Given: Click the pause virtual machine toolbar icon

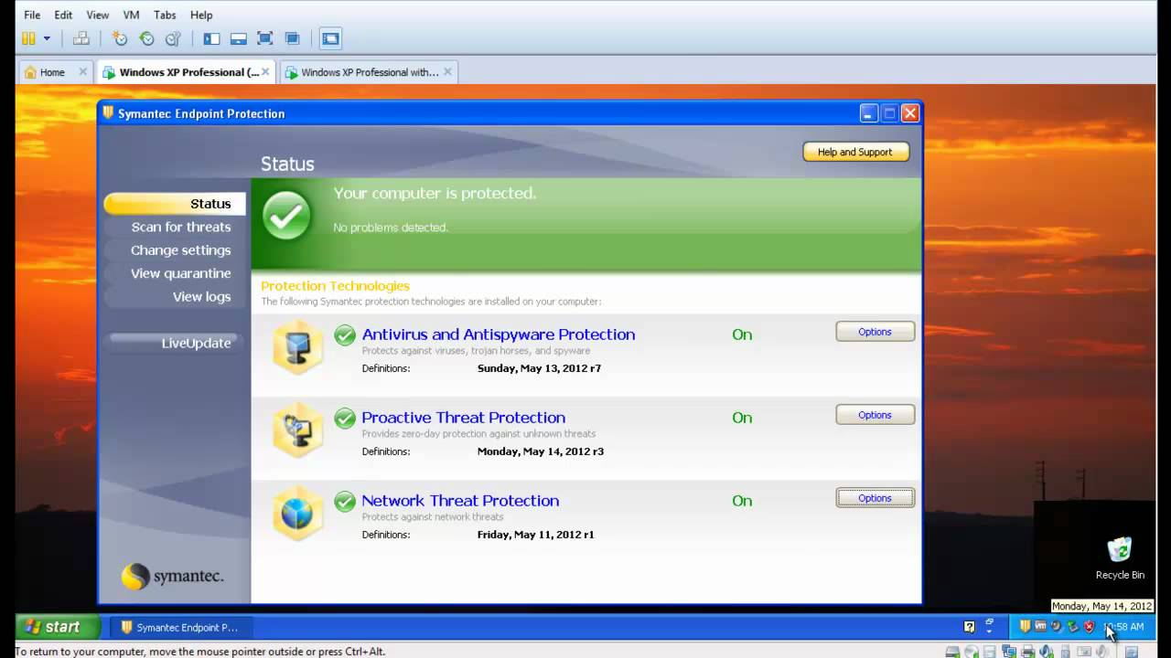Looking at the screenshot, I should coord(28,38).
